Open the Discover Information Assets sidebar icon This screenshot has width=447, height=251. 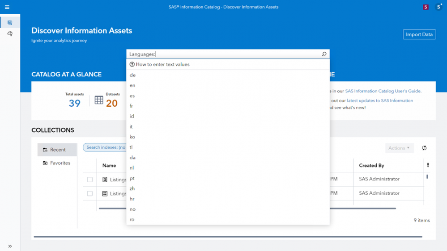tap(10, 22)
